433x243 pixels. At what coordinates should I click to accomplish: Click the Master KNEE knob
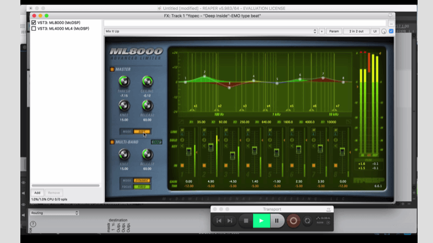[124, 105]
